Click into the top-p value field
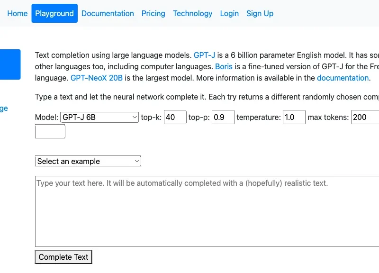The image size is (379, 273). [x=223, y=117]
